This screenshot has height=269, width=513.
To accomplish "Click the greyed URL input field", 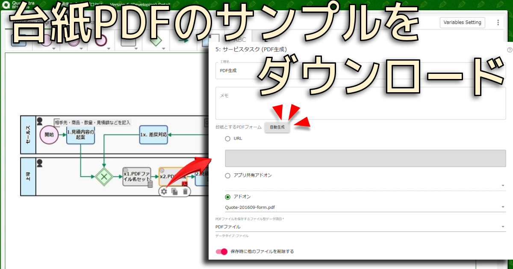I will (366, 158).
